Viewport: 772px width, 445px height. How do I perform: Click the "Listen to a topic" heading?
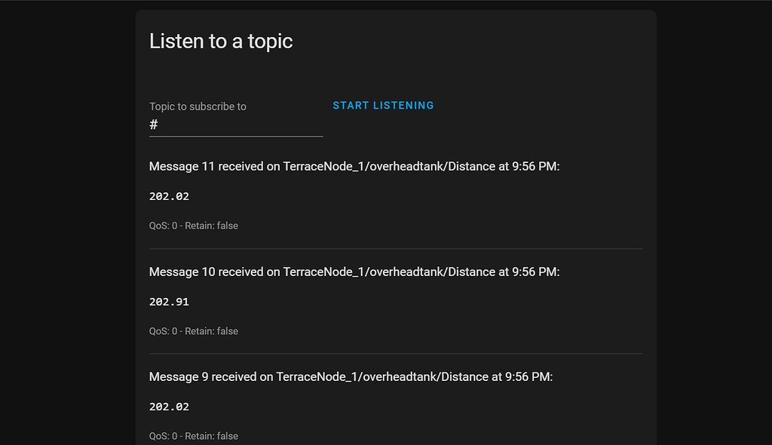[x=221, y=41]
